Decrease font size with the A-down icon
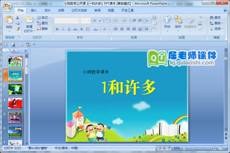 (x=100, y=20)
